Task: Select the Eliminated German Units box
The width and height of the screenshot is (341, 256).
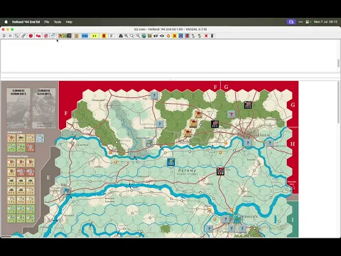Action: coord(18,108)
